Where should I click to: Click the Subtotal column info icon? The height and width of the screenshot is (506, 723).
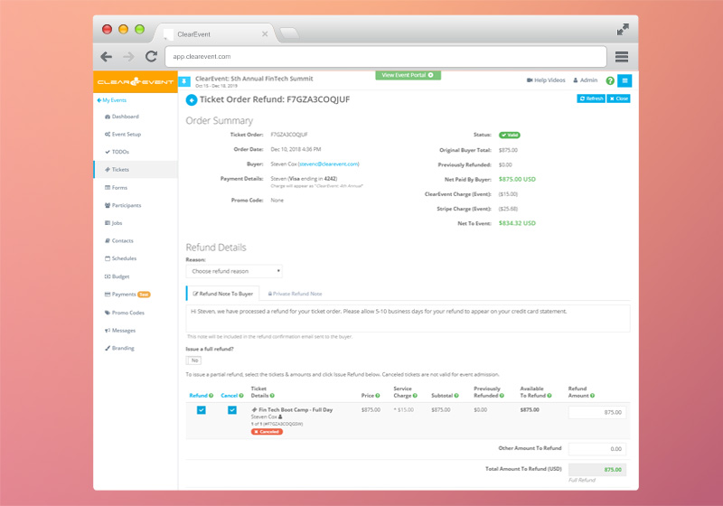[456, 396]
